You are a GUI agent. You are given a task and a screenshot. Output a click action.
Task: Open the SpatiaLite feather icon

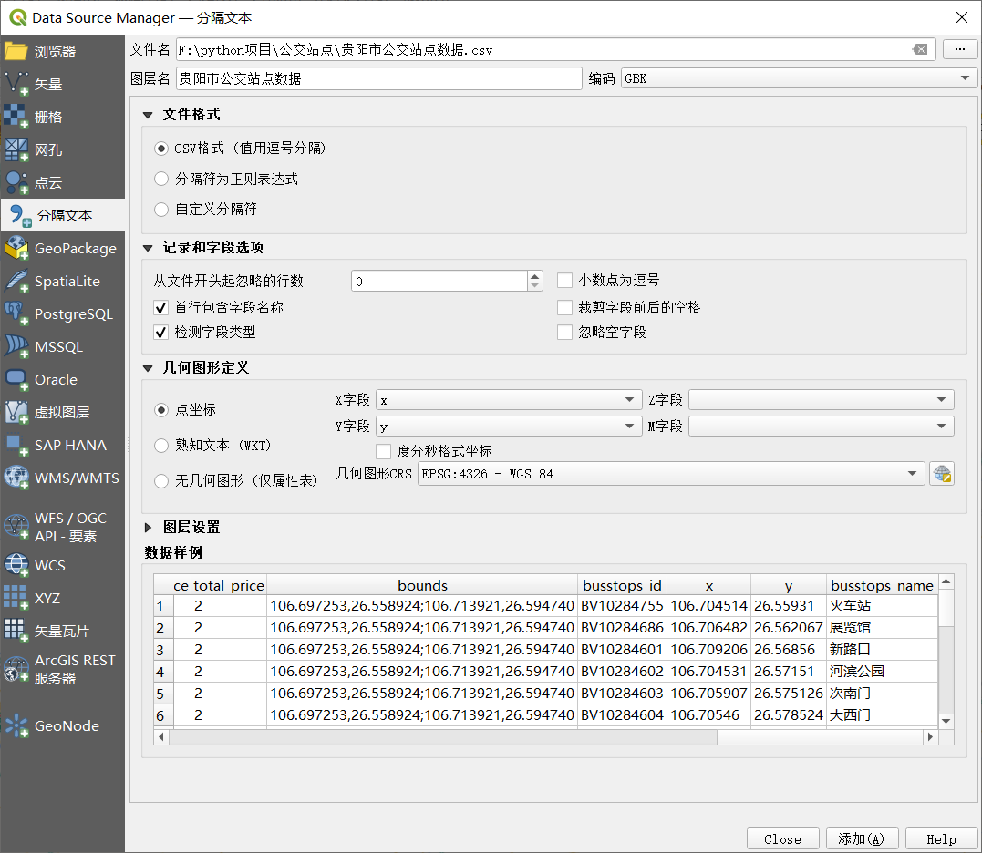click(16, 281)
